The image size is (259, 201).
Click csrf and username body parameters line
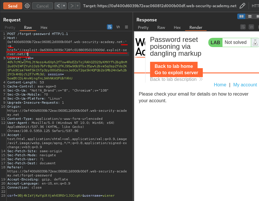pos(61,196)
